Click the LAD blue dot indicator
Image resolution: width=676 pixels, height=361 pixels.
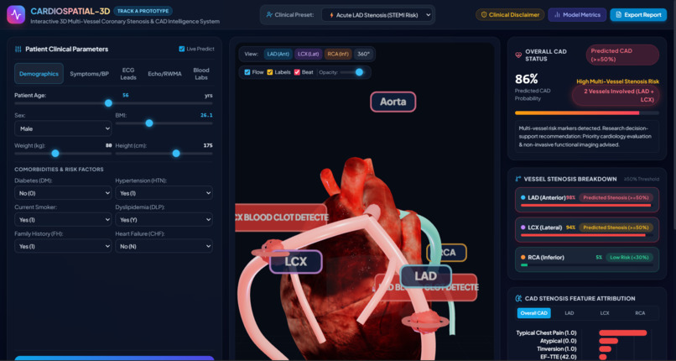coord(523,197)
